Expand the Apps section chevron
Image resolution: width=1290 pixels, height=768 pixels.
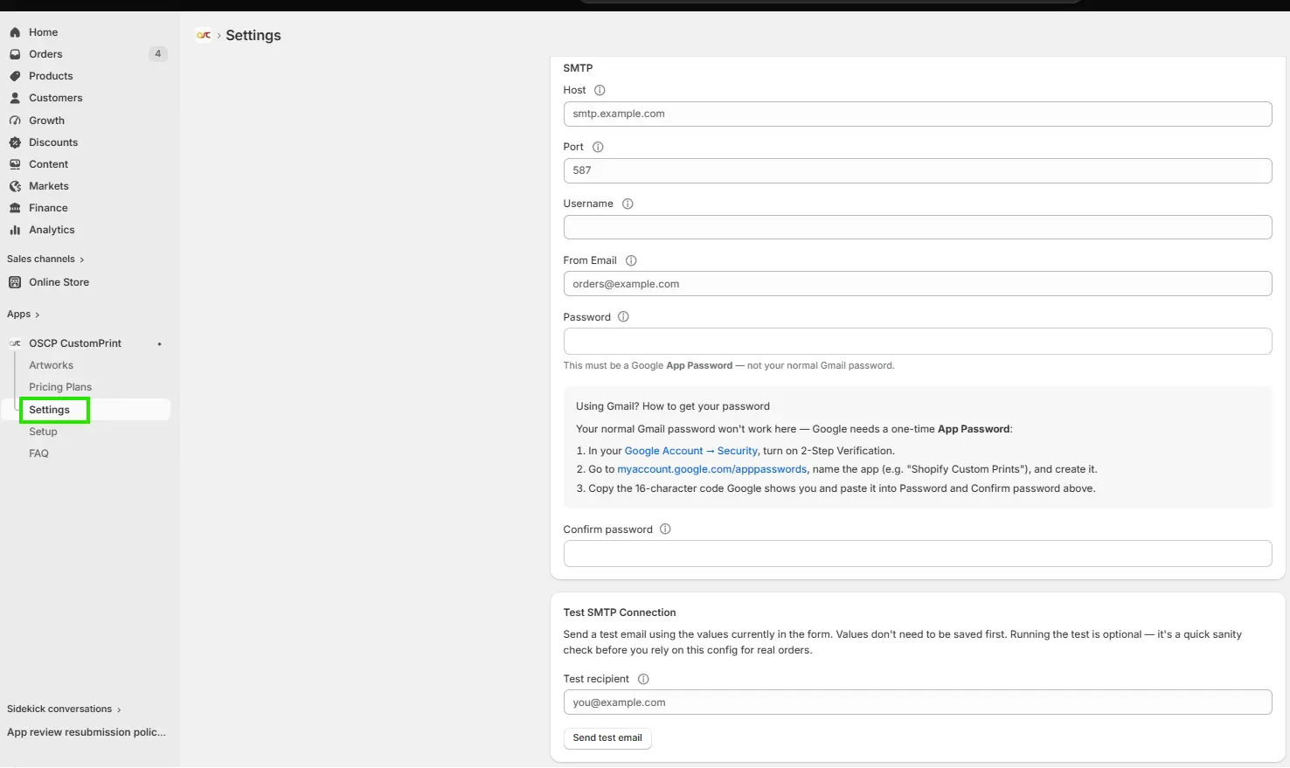coord(37,315)
